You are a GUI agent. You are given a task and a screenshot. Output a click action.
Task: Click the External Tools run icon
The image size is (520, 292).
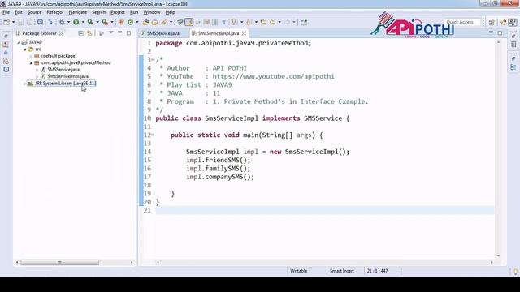105,22
